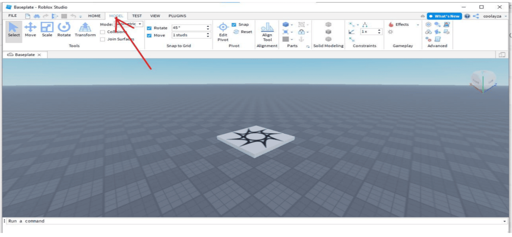Open the Part insertion dropdown in Parts
512x237 pixels.
[x=291, y=24]
